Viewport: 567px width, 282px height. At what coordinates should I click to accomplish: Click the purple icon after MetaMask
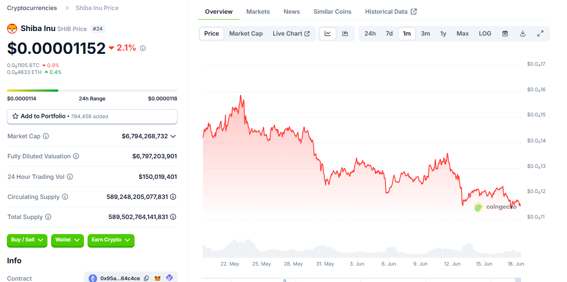[x=169, y=278]
